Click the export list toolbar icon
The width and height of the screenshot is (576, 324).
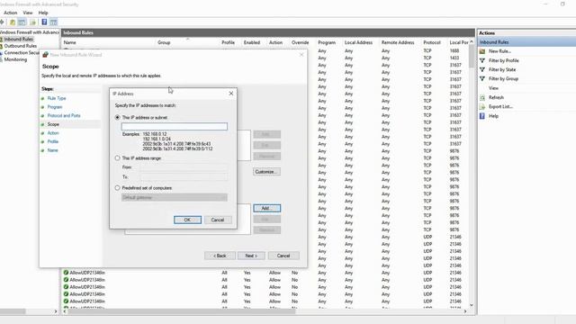click(33, 22)
